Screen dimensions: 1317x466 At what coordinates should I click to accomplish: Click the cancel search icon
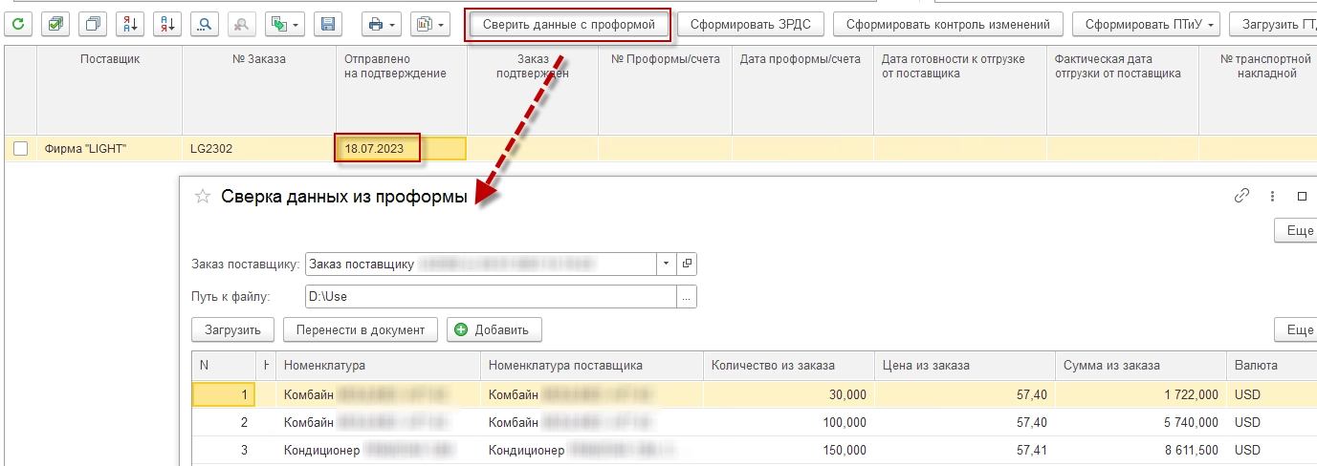click(x=241, y=23)
